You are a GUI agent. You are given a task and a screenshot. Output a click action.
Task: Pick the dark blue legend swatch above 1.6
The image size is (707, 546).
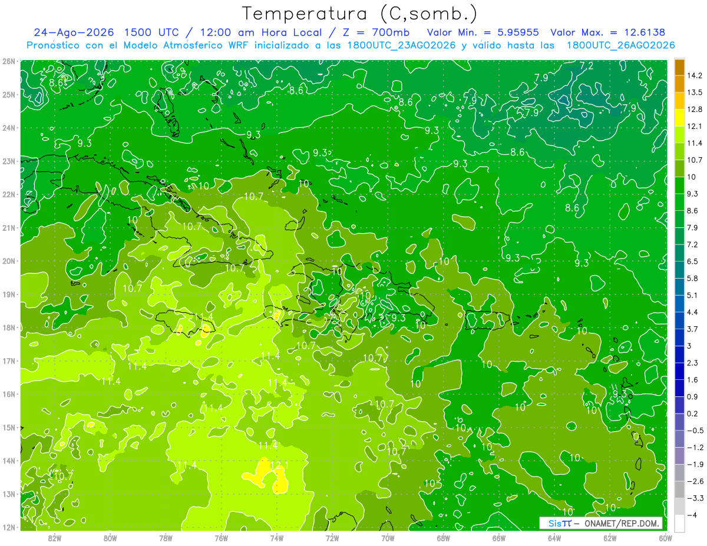(679, 371)
